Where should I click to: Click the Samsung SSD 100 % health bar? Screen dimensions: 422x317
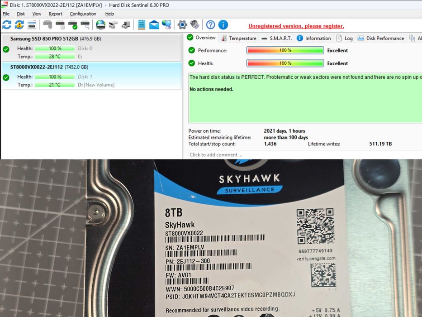(55, 48)
